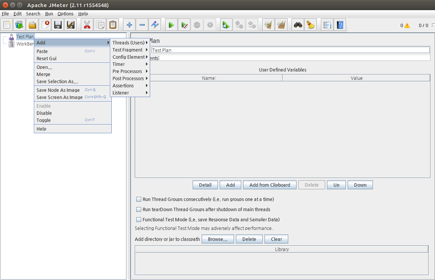The width and height of the screenshot is (435, 280).
Task: Open the Help menu in menu bar
Action: pos(83,14)
